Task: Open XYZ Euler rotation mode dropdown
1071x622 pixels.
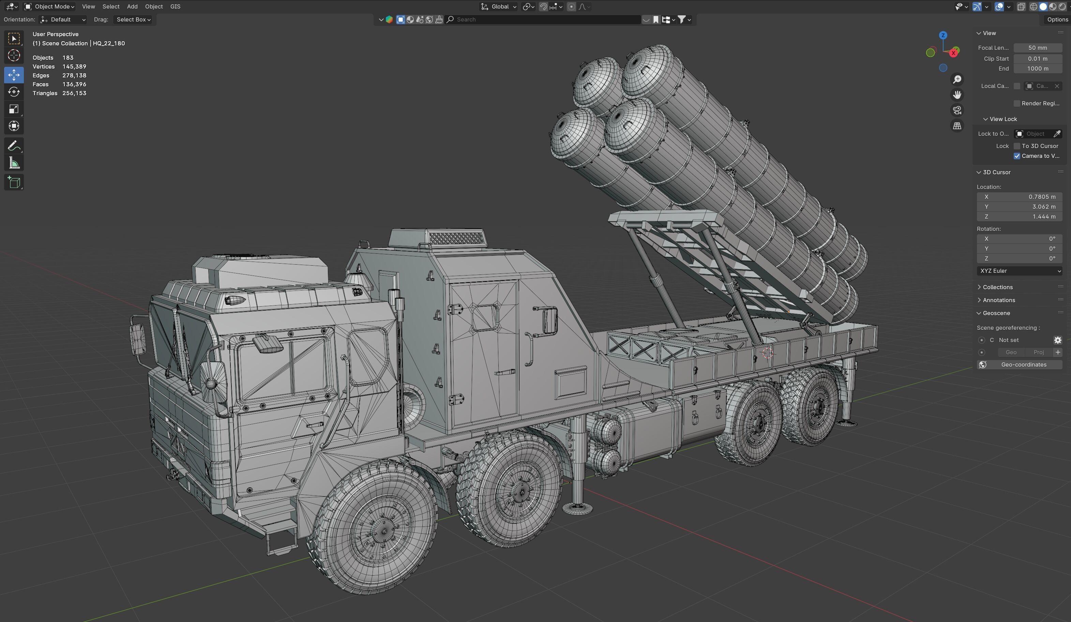Action: (x=1019, y=271)
